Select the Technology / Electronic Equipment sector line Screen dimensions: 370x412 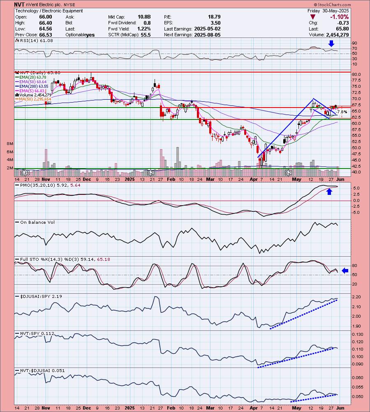pyautogui.click(x=49, y=11)
